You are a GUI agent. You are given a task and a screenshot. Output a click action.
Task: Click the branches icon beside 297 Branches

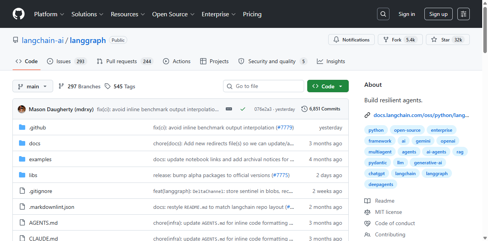(x=61, y=86)
